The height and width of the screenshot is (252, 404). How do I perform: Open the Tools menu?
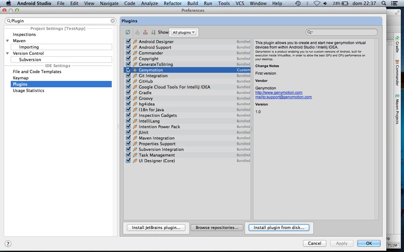224,3
